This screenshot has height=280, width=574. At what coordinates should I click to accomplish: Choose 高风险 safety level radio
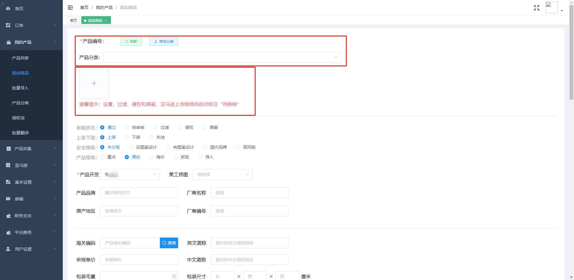(238, 147)
